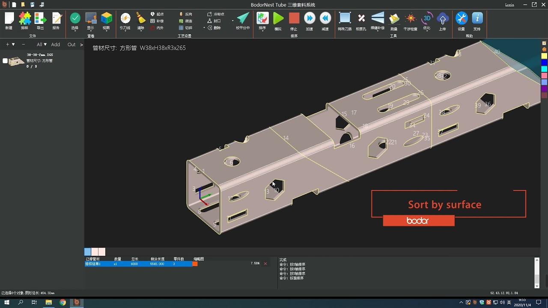Stop simulation with the red 停止 square
The width and height of the screenshot is (548, 308).
tap(294, 18)
